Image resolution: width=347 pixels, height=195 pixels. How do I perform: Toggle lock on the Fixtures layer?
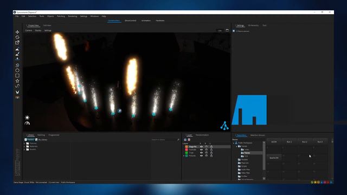[211, 156]
